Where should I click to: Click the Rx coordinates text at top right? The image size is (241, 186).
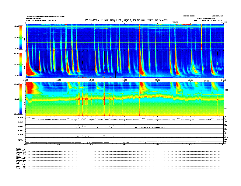(x=208, y=20)
